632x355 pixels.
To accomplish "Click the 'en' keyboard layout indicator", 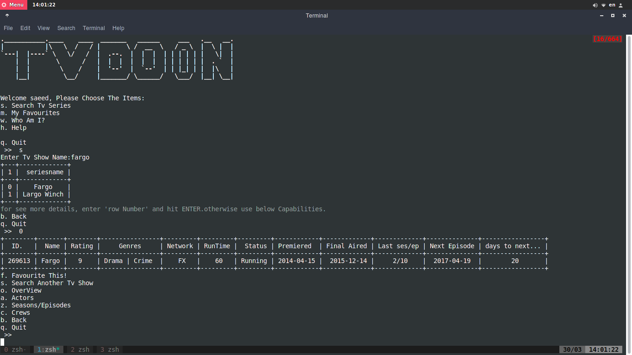I will pyautogui.click(x=612, y=5).
